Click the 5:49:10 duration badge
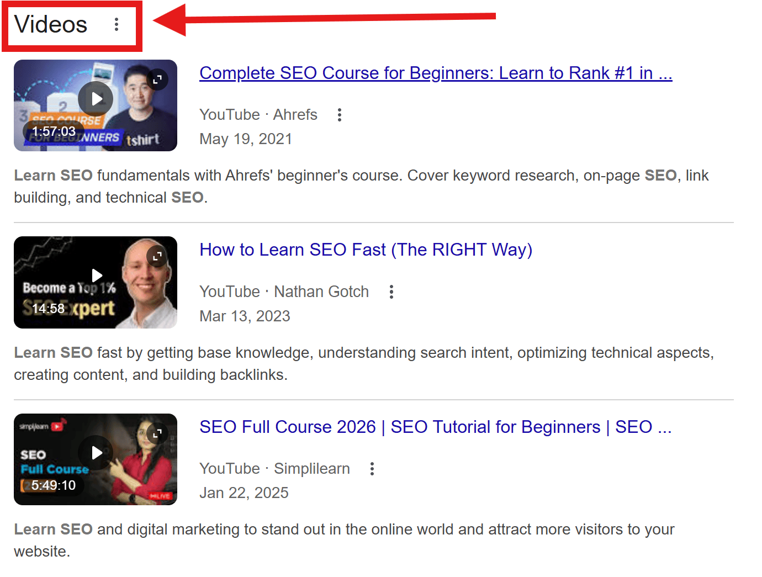 53,485
